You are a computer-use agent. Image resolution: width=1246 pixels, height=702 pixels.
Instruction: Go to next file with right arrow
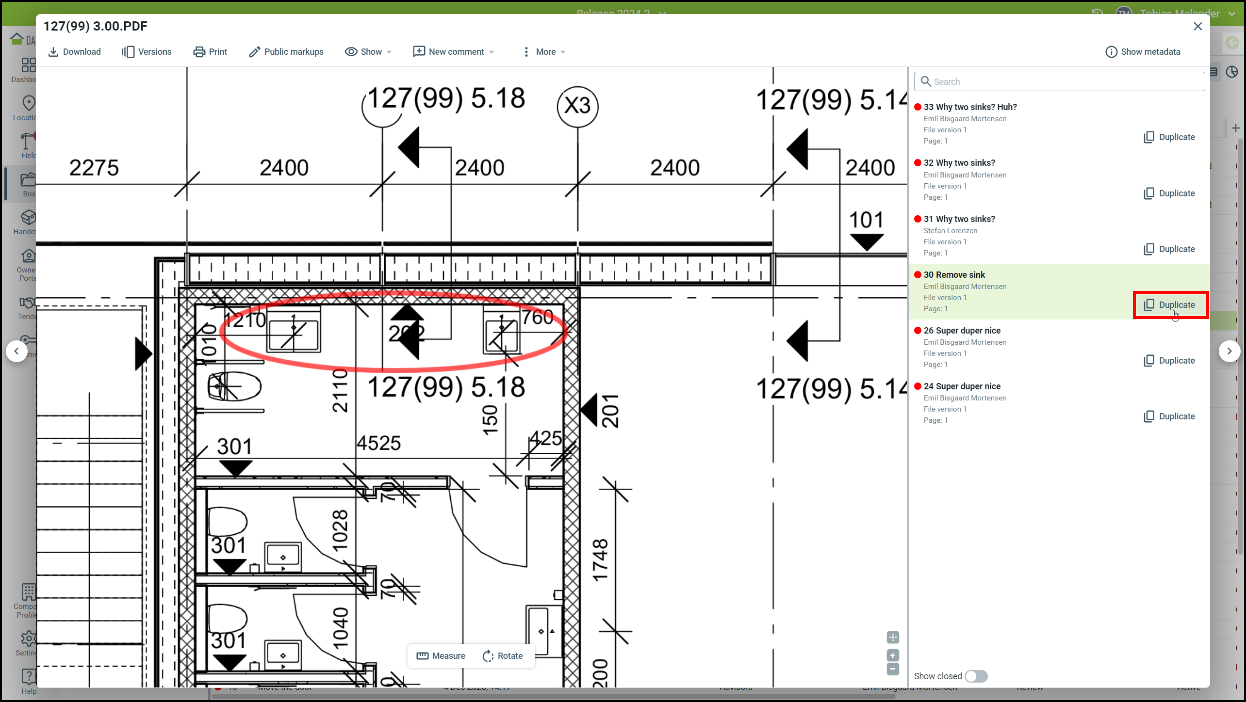[x=1229, y=351]
